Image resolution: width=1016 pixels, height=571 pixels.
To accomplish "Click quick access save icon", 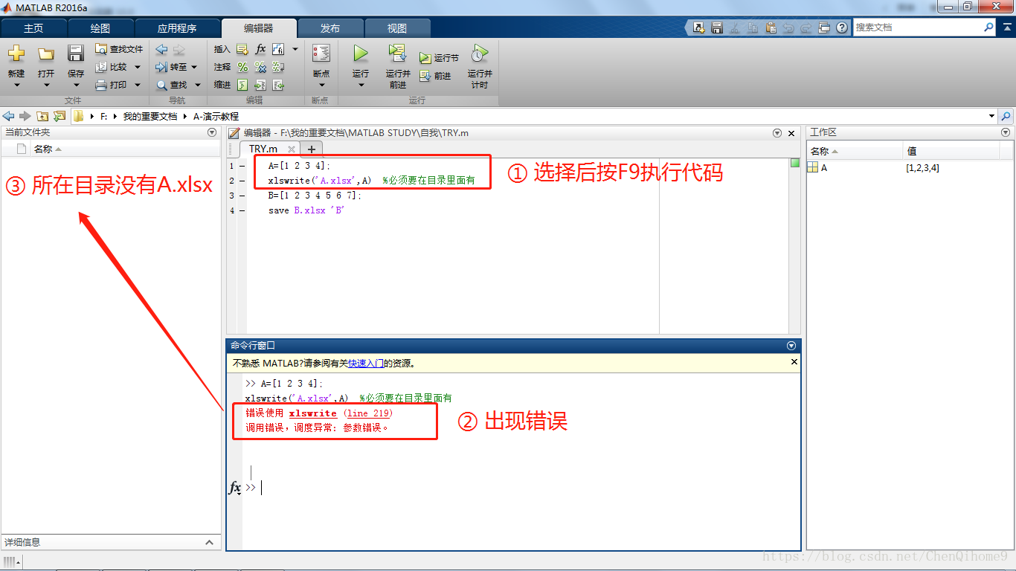I will (717, 28).
